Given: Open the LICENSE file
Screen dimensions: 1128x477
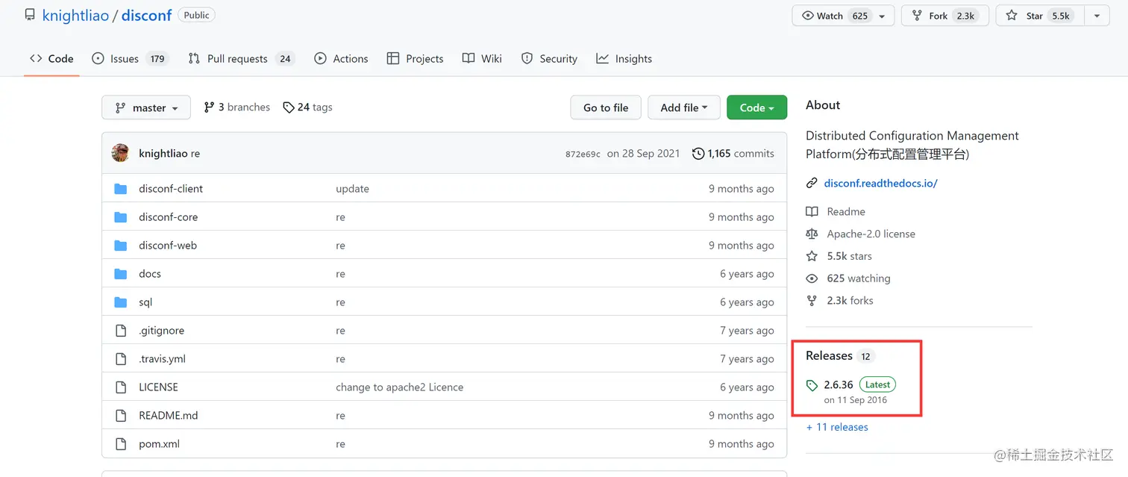Looking at the screenshot, I should pyautogui.click(x=158, y=387).
